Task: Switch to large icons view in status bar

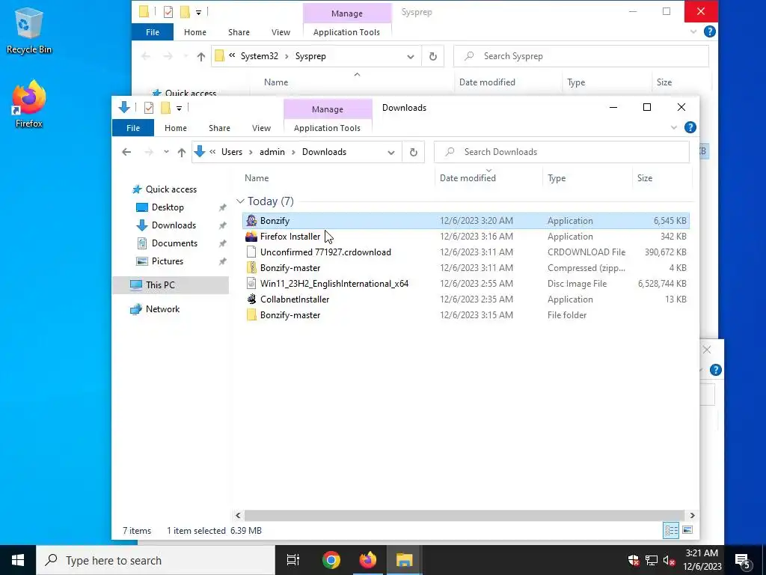Action: click(687, 530)
